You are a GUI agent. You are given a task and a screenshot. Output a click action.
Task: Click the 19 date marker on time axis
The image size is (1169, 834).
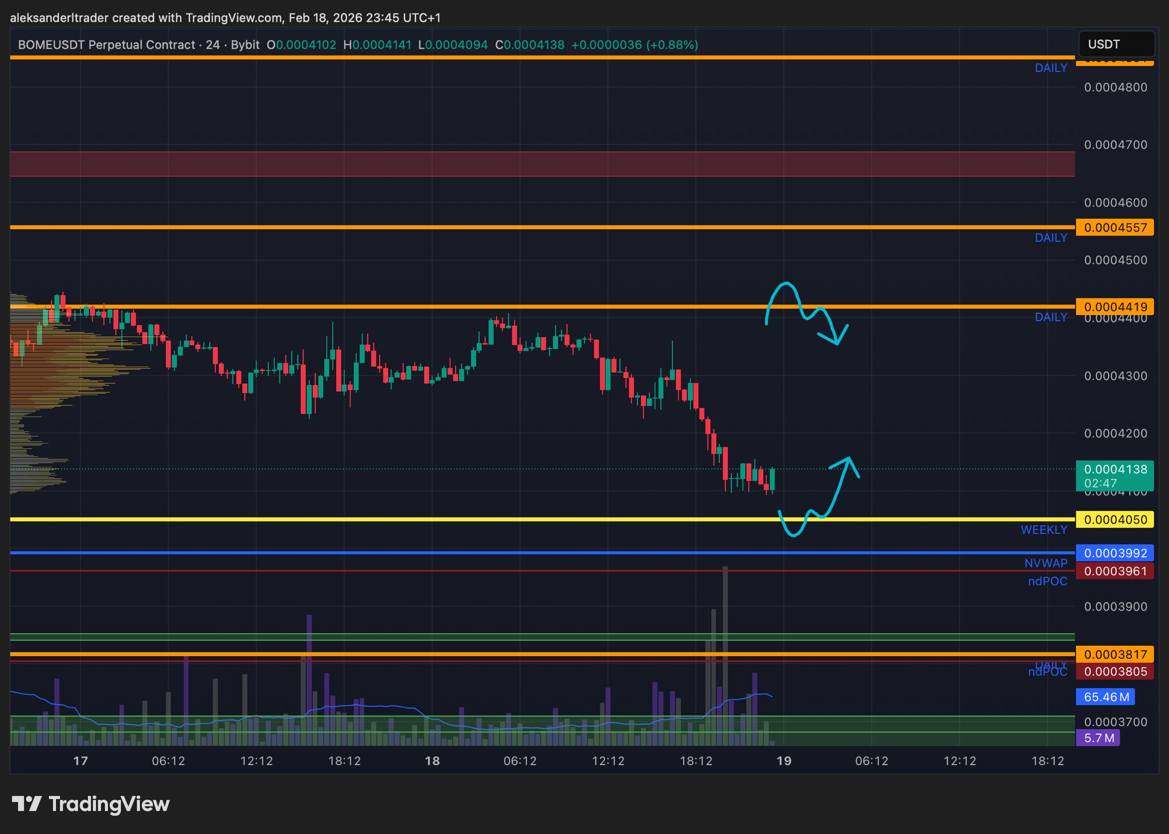click(x=784, y=760)
